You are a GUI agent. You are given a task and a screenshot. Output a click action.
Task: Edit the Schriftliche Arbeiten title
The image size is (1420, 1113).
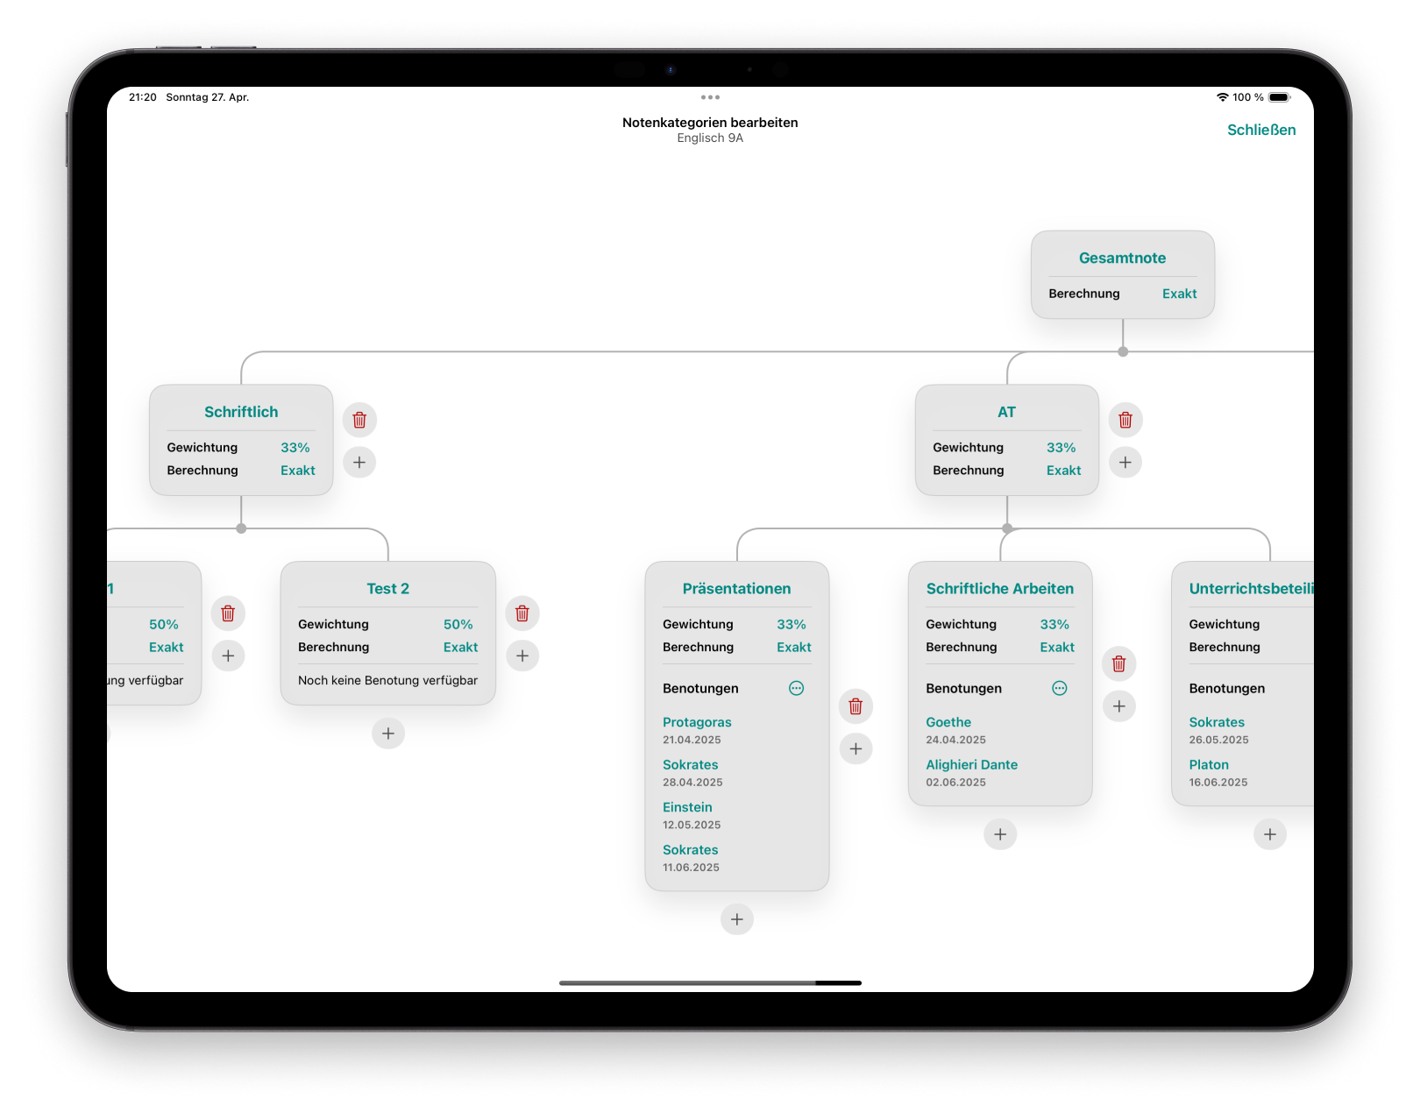pyautogui.click(x=1000, y=589)
